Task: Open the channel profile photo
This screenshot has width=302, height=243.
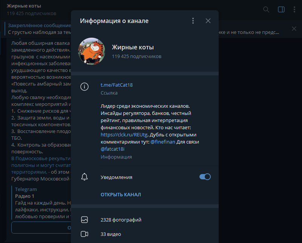Action: (91, 51)
